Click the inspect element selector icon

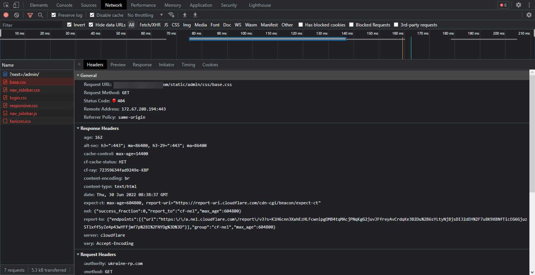click(6, 5)
